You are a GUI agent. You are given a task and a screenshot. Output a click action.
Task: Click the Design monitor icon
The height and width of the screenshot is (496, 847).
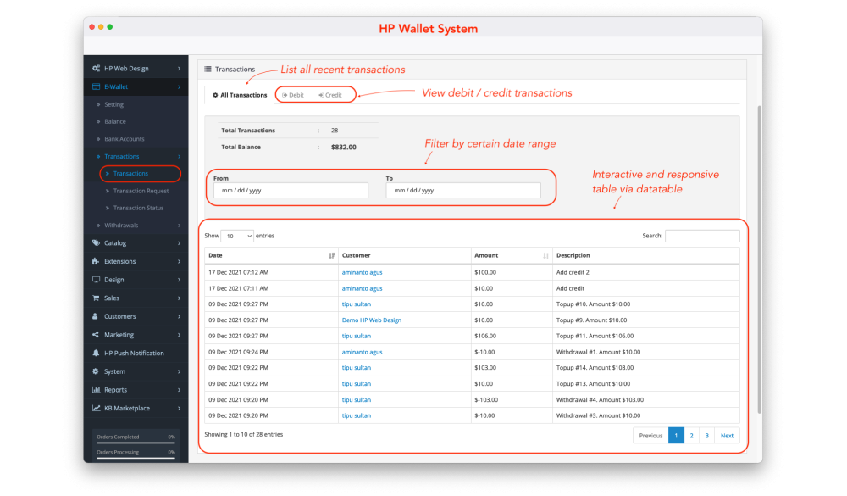(x=96, y=280)
